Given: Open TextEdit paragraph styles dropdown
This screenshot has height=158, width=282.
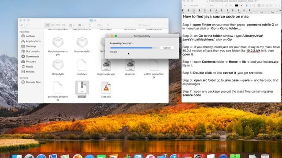Looking at the screenshot, I should click(185, 6).
